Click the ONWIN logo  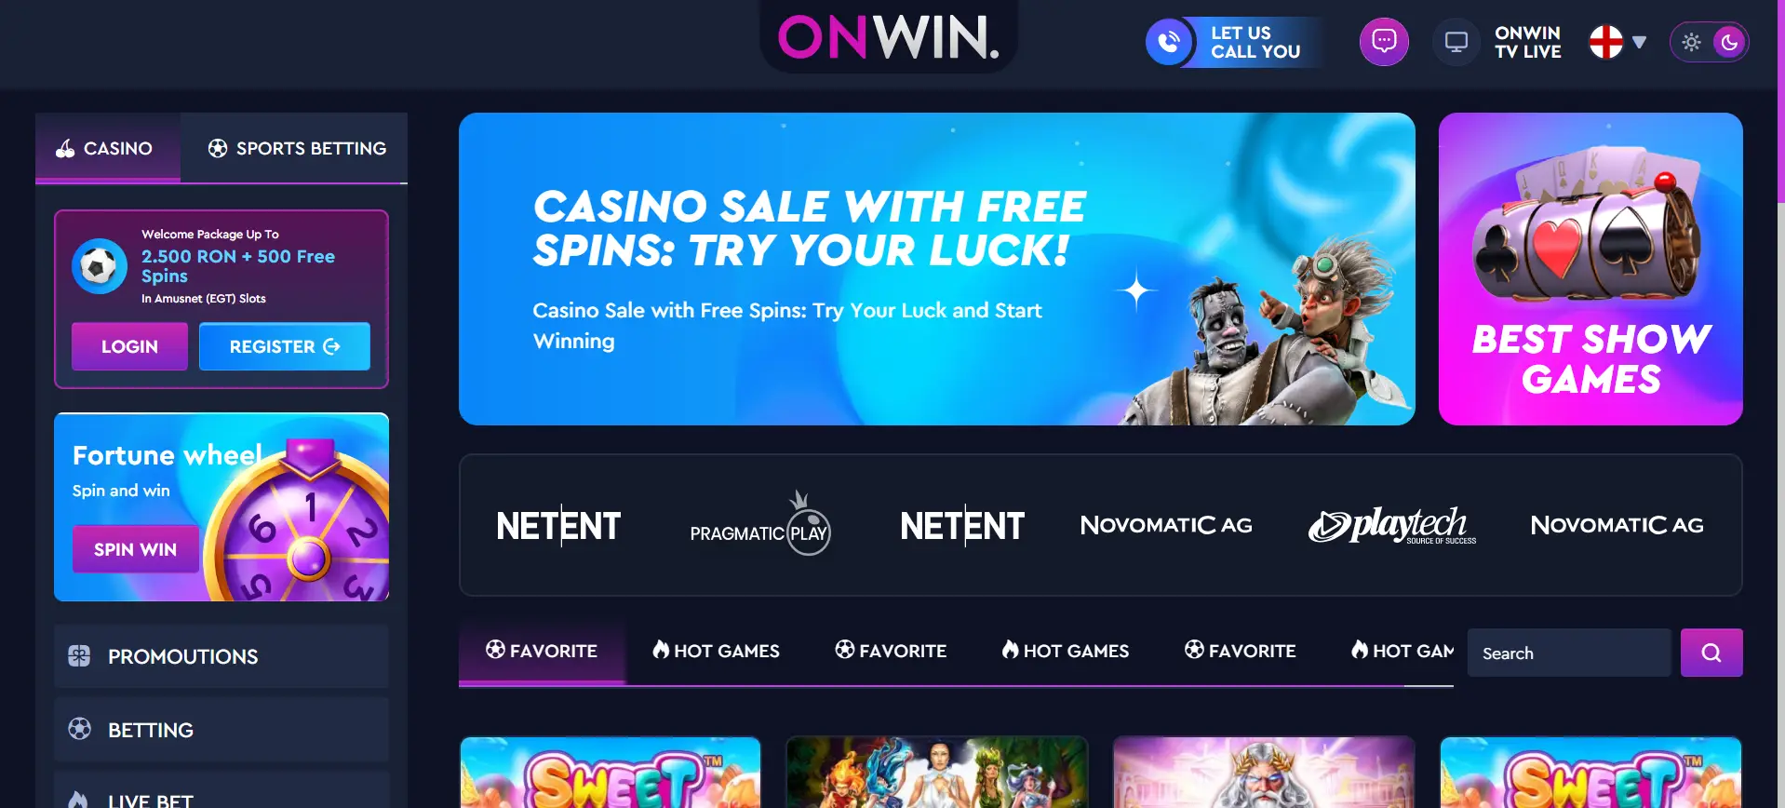pos(889,37)
